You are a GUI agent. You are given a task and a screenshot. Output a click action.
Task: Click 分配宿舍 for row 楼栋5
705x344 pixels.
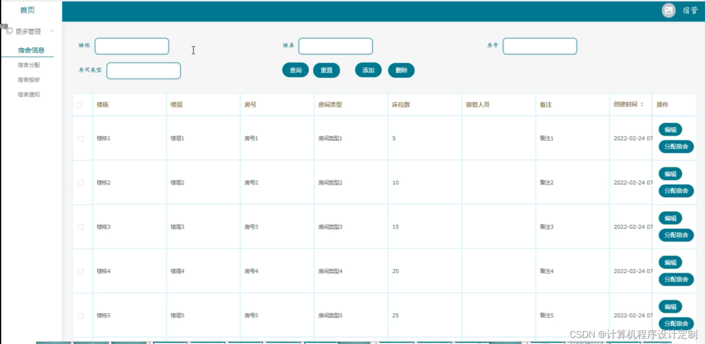pos(676,324)
